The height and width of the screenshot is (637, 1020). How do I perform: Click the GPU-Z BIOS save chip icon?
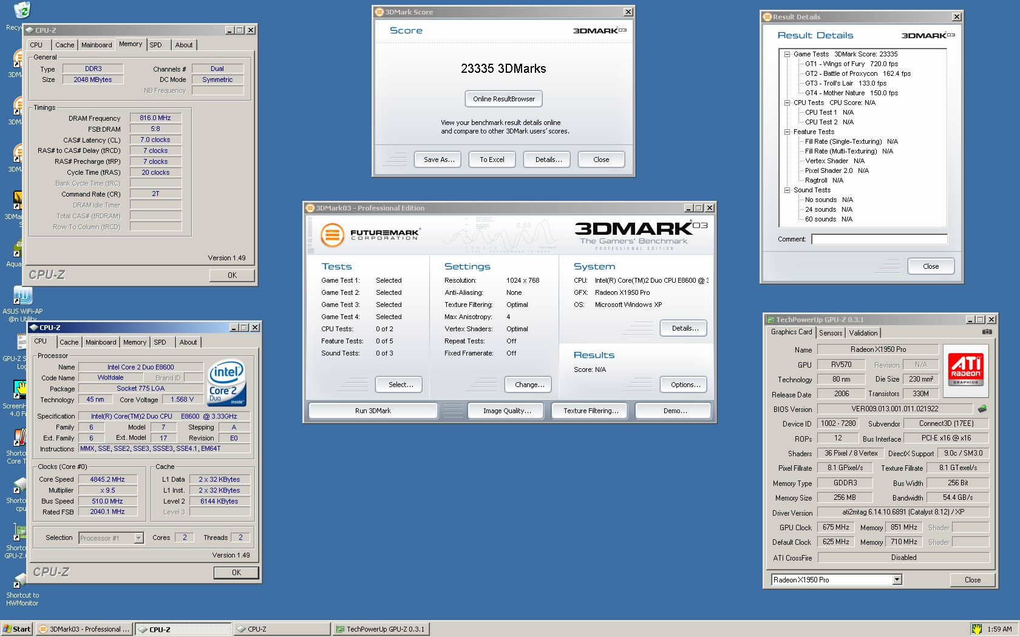coord(982,408)
